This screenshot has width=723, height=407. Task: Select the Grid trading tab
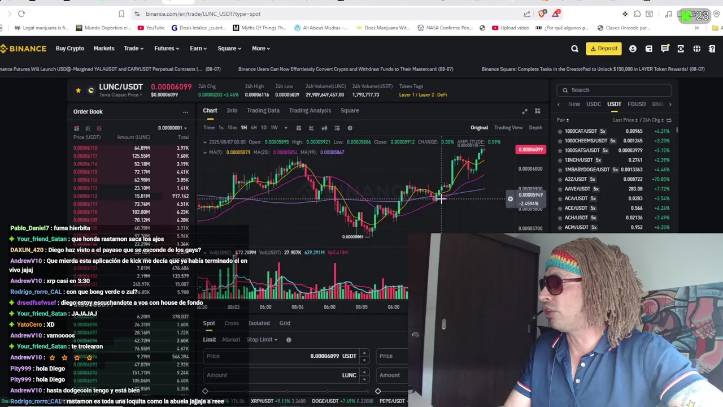tap(285, 323)
